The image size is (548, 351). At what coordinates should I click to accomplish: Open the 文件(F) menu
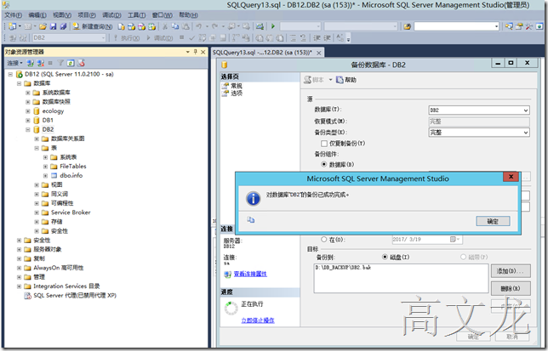[x=13, y=15]
